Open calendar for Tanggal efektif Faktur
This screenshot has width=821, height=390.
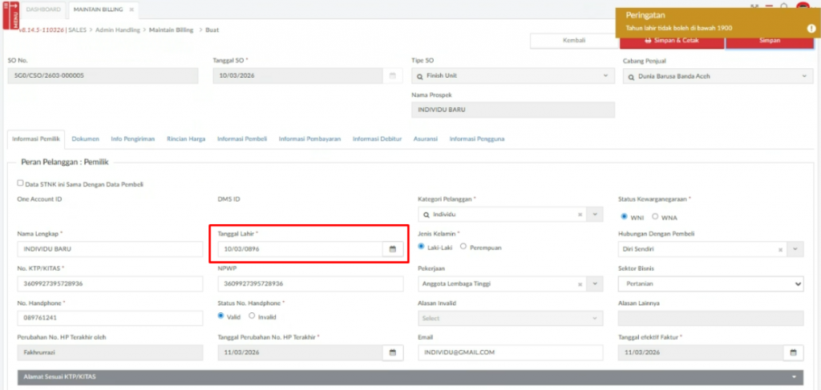click(792, 352)
